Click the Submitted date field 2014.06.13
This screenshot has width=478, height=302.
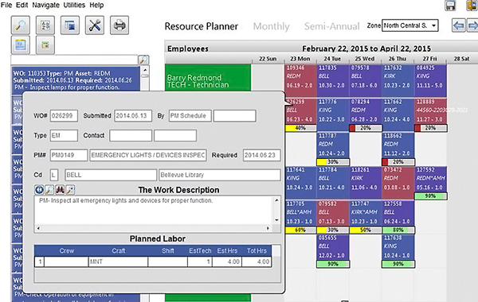pyautogui.click(x=133, y=116)
